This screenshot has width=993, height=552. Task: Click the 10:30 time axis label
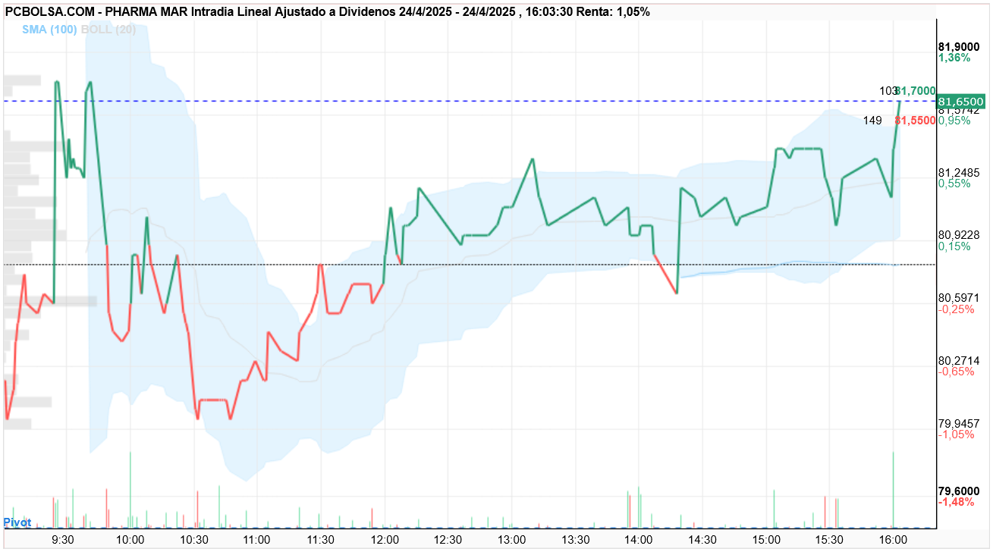tap(194, 539)
